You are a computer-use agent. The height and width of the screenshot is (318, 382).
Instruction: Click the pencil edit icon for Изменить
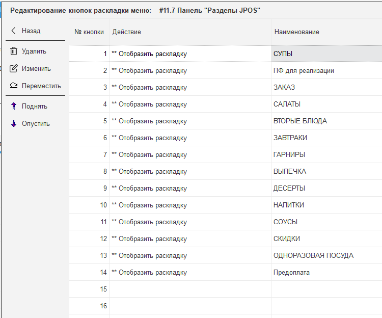pyautogui.click(x=14, y=69)
